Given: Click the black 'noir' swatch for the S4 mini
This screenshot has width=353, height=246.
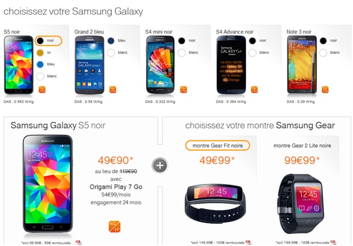Looking at the screenshot, I should [x=181, y=41].
